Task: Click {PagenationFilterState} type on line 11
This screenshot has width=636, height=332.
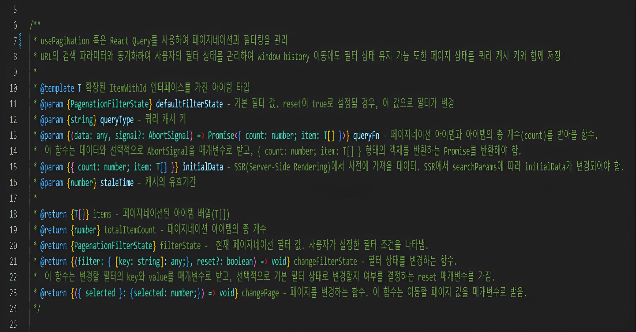Action: (x=110, y=104)
